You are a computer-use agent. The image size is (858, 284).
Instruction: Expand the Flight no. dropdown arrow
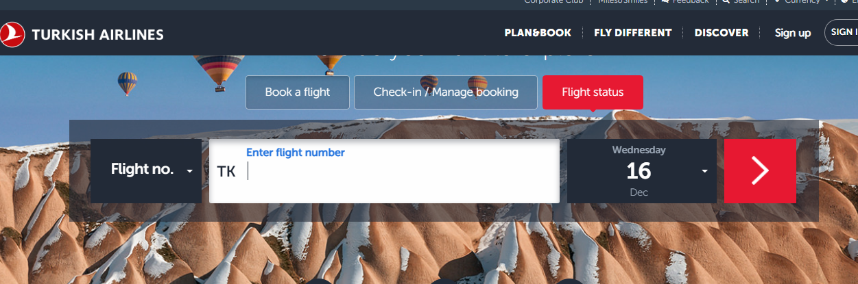tap(189, 171)
